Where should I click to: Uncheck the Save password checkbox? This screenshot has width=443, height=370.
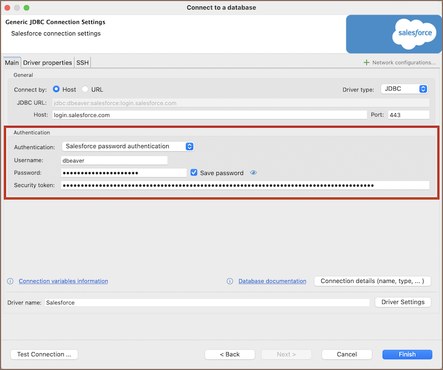click(194, 173)
